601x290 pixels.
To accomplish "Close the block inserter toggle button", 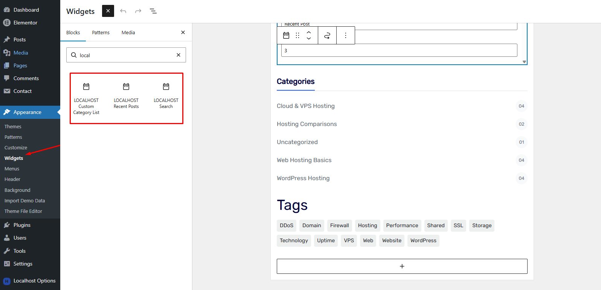I will point(108,11).
